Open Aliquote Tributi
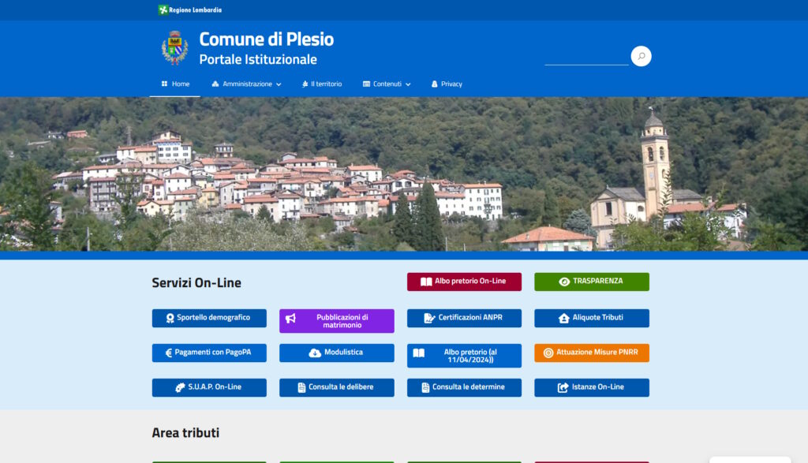 pos(592,319)
